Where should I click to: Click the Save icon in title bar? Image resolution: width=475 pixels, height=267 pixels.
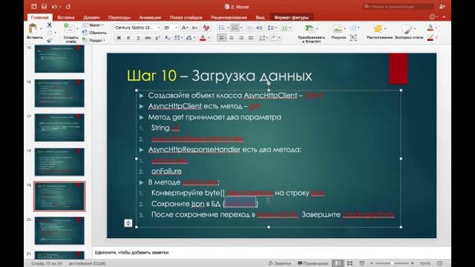tap(45, 7)
